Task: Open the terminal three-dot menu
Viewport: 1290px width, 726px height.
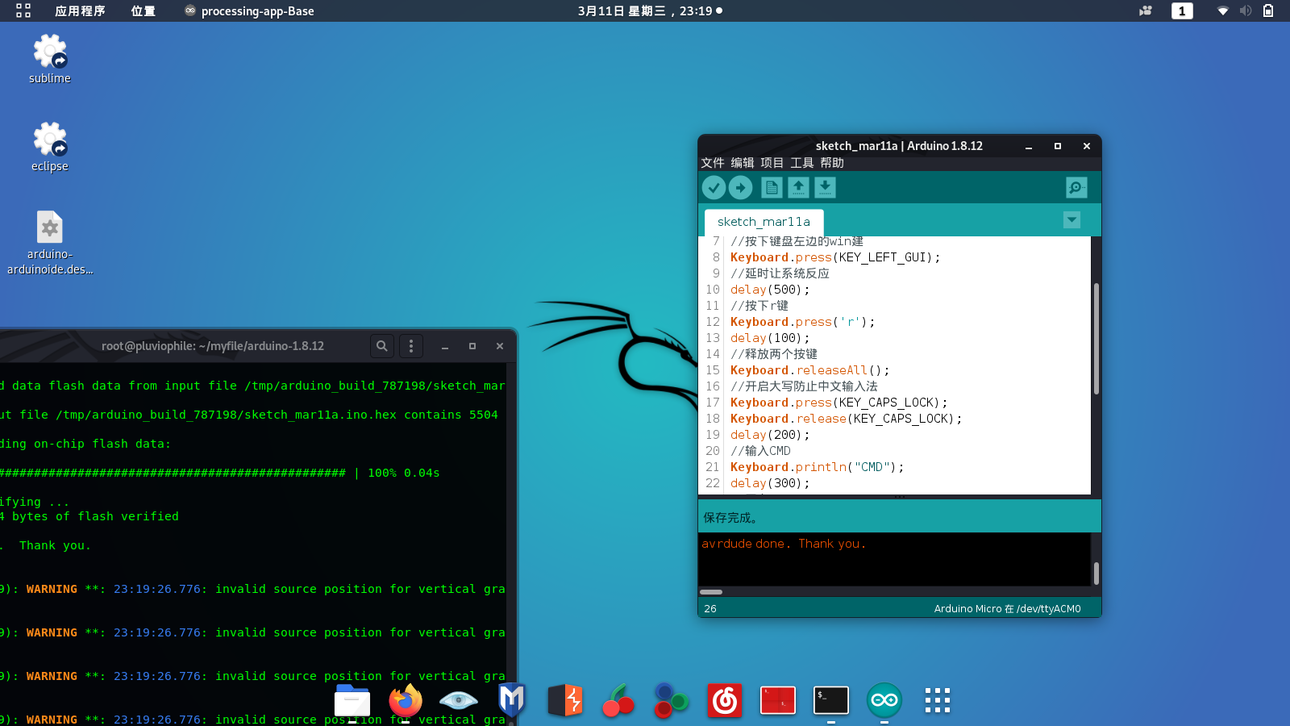Action: (411, 346)
